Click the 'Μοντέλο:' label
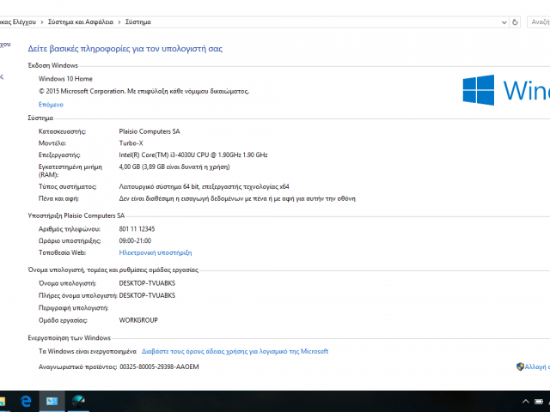Image resolution: width=550 pixels, height=412 pixels. click(x=52, y=143)
